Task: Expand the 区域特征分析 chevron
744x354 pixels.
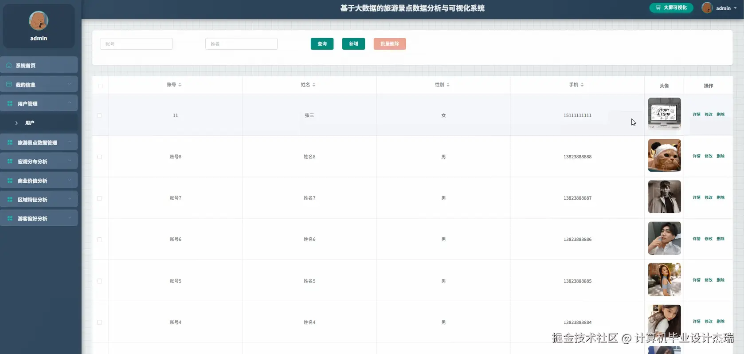Action: coord(70,199)
